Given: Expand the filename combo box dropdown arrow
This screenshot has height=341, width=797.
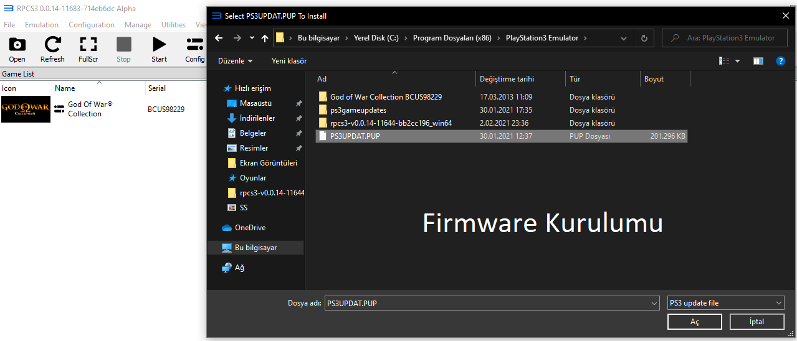Looking at the screenshot, I should click(654, 303).
